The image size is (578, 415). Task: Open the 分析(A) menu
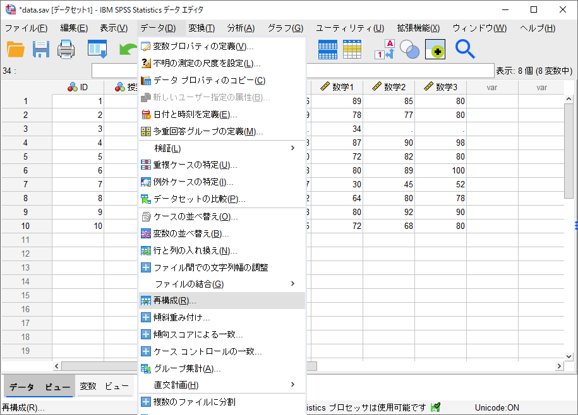pyautogui.click(x=241, y=28)
